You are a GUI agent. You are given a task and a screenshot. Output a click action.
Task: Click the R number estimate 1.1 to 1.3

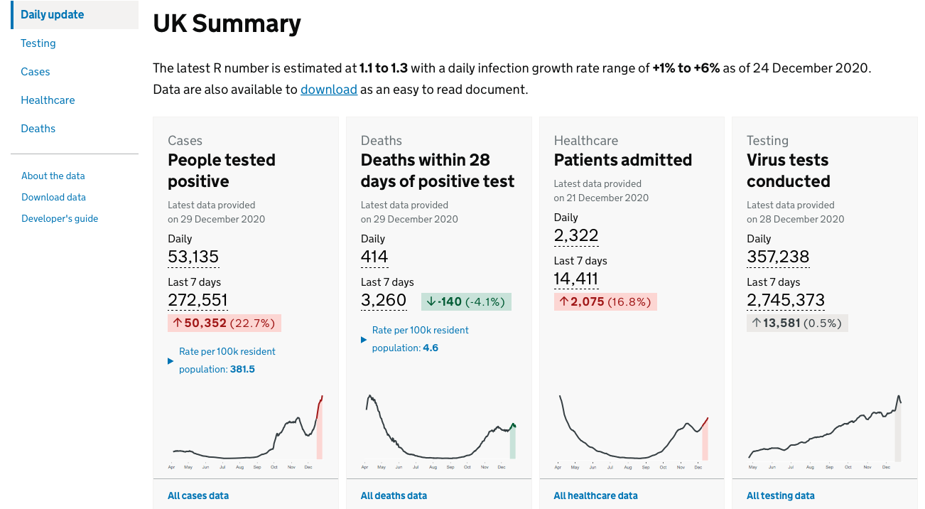[384, 68]
